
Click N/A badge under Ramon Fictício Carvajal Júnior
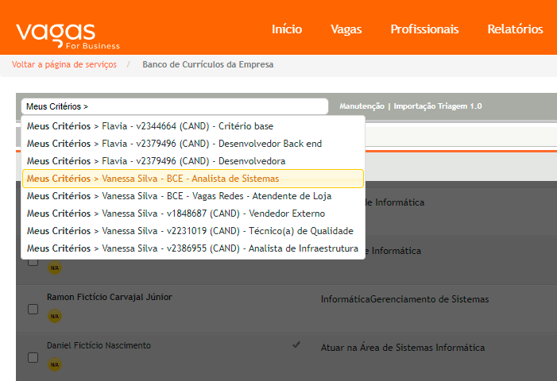point(55,316)
